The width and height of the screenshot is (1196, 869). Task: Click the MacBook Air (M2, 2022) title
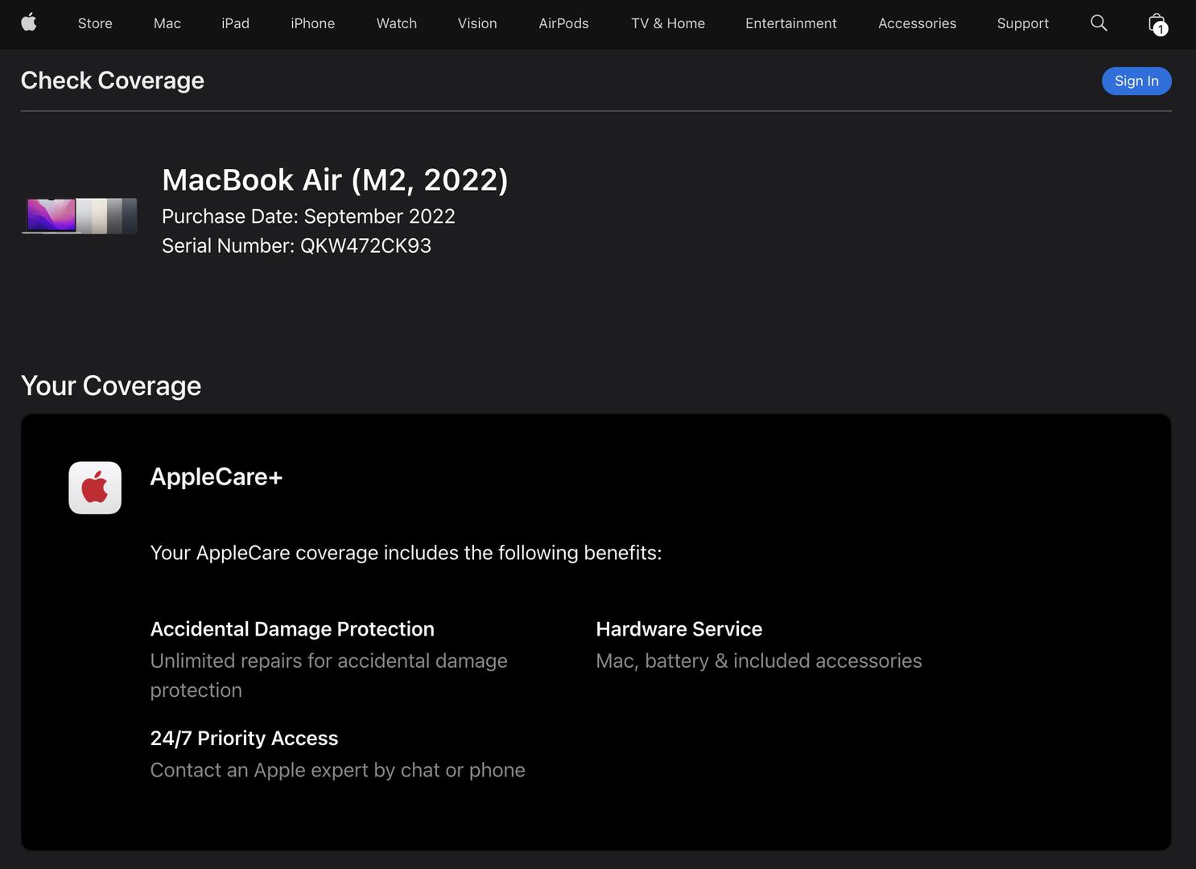click(x=335, y=179)
